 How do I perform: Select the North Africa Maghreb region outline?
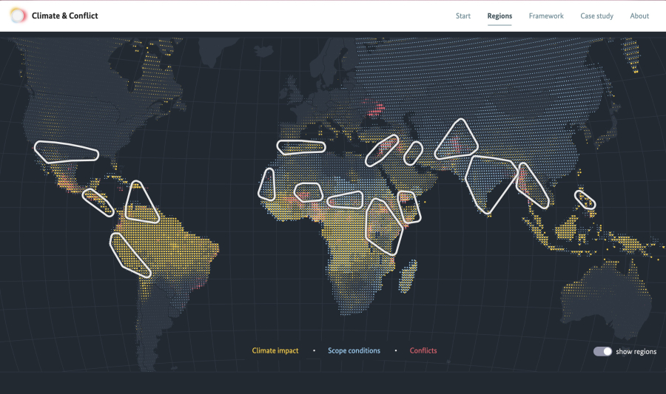coord(300,146)
